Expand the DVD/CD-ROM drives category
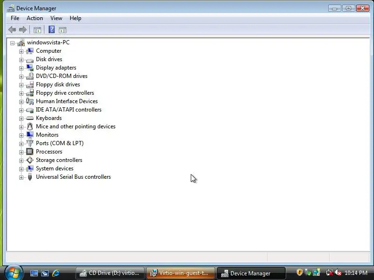The width and height of the screenshot is (374, 280). click(x=21, y=77)
